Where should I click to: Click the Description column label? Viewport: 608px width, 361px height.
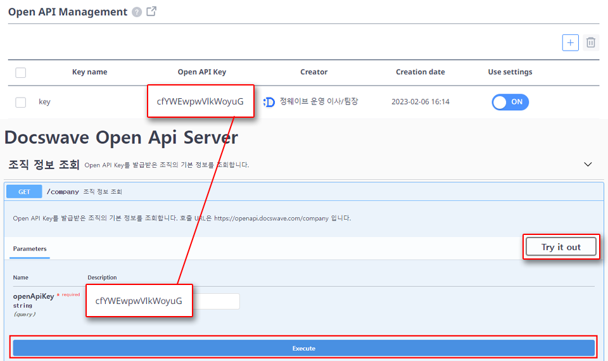pyautogui.click(x=102, y=277)
